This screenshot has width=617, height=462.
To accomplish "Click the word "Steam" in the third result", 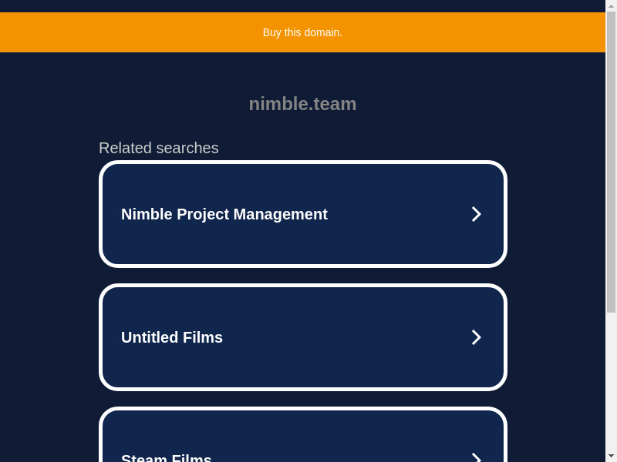I will click(143, 459).
